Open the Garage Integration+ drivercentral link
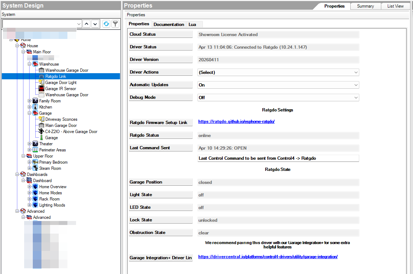Image resolution: width=413 pixels, height=274 pixels. click(268, 257)
